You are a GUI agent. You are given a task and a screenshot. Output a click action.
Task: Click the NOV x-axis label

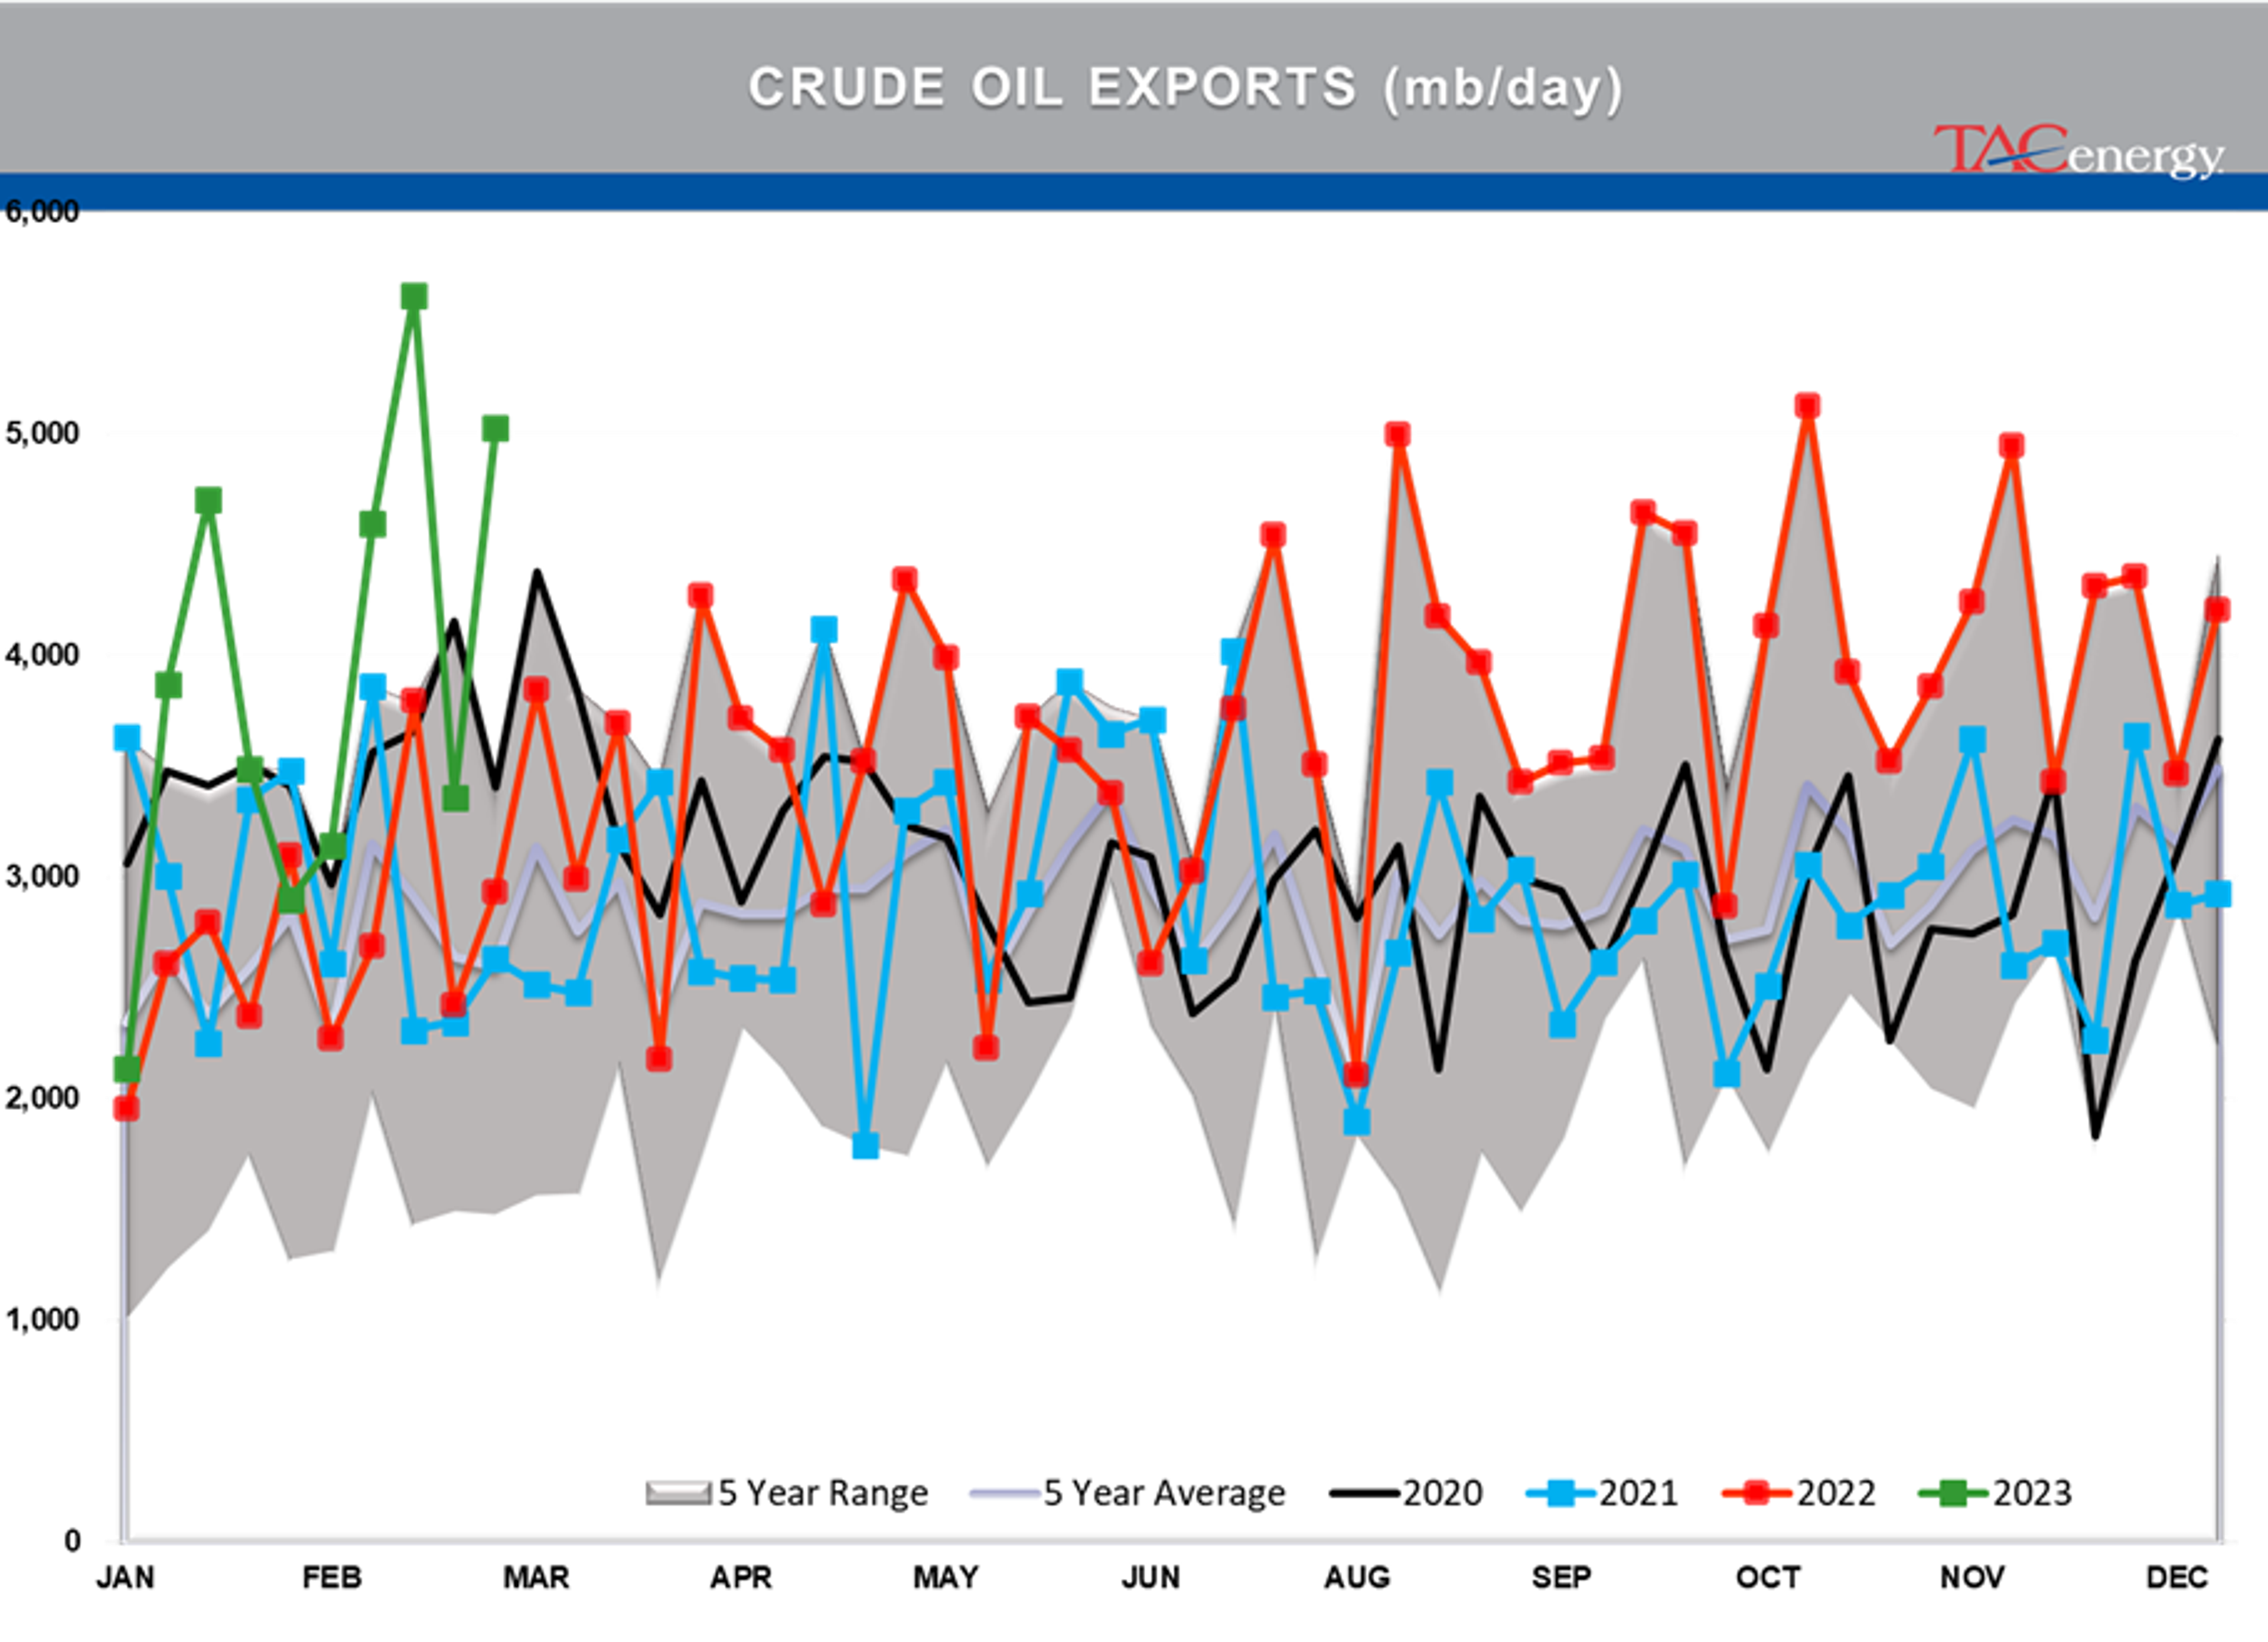click(x=1973, y=1577)
